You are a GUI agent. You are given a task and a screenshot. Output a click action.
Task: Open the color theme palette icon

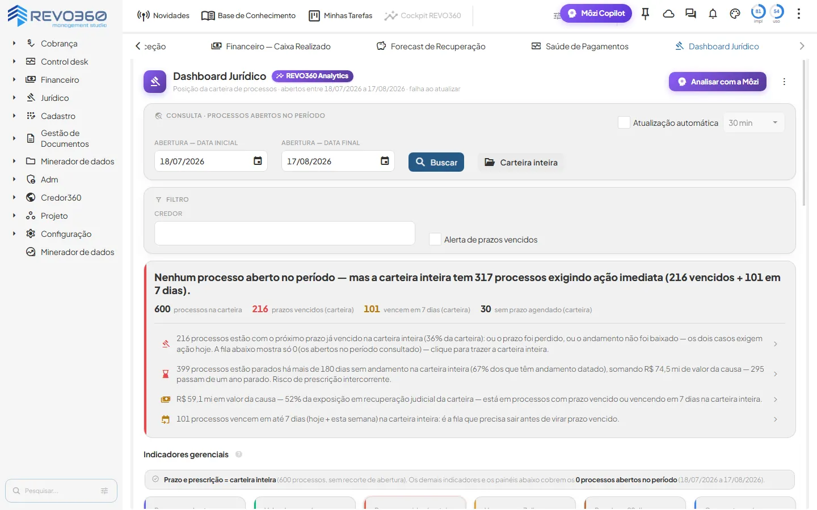click(735, 14)
